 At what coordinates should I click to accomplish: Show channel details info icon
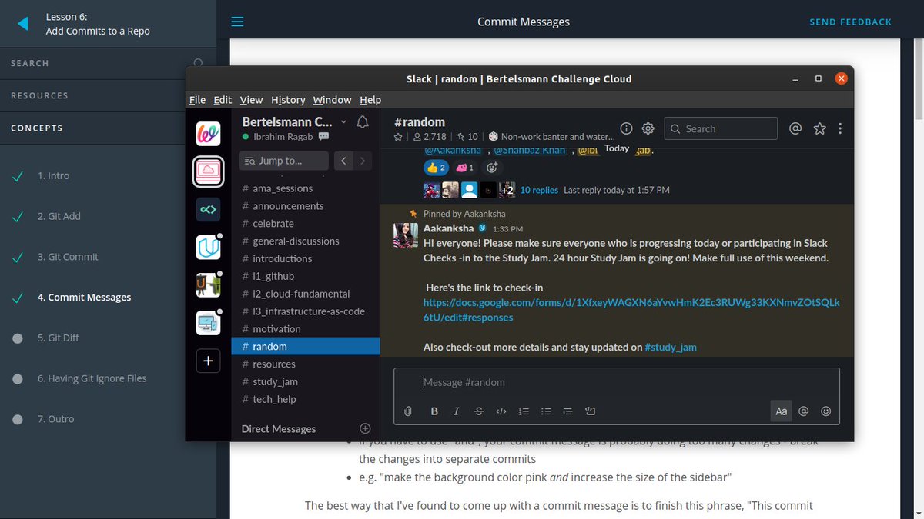tap(626, 128)
